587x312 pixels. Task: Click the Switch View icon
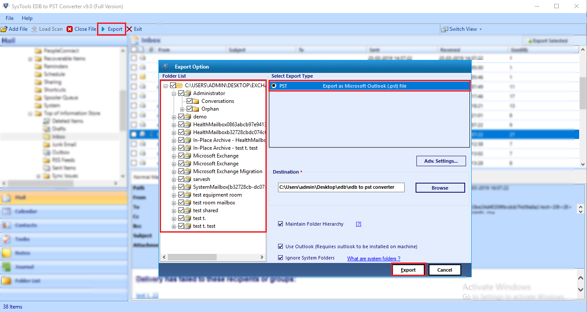444,29
